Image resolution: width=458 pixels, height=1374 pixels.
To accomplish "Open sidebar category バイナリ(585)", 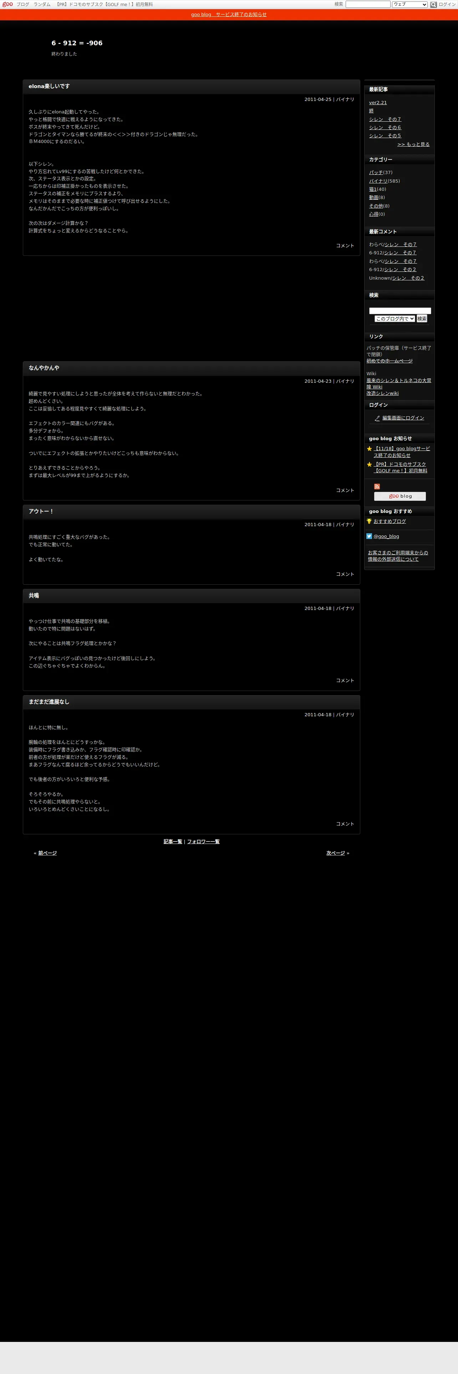I will click(378, 181).
